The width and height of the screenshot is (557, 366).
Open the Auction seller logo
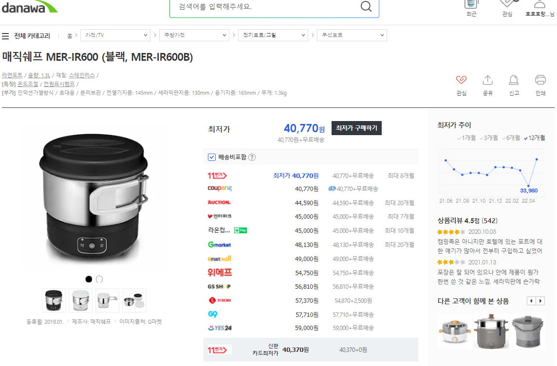(x=219, y=203)
